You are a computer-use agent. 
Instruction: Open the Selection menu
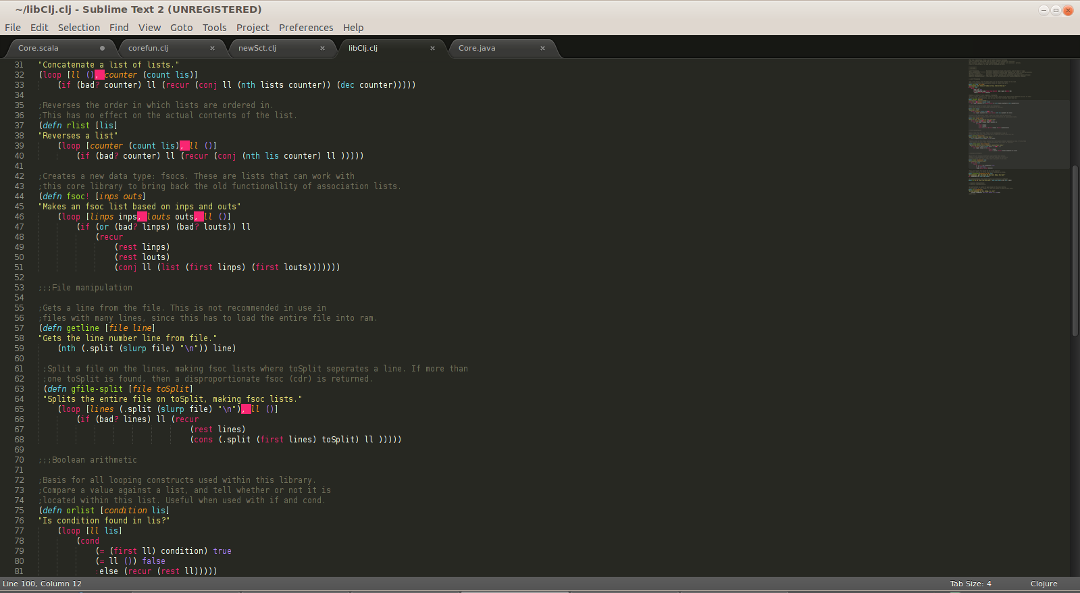point(79,28)
